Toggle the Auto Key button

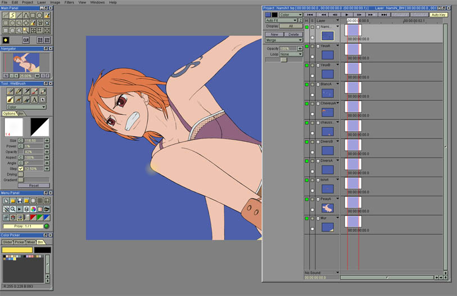438,15
